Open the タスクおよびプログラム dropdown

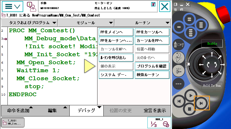tap(29, 23)
